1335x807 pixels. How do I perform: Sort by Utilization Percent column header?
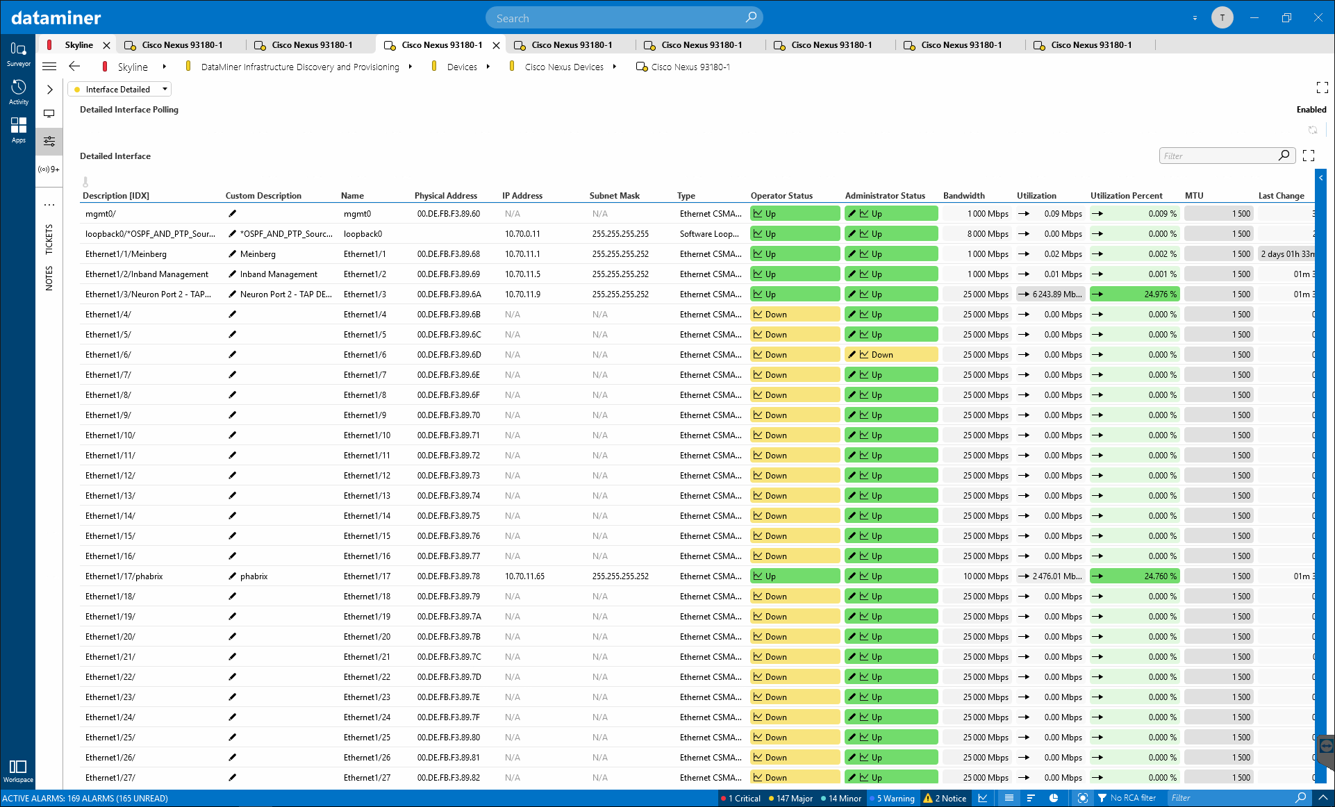click(x=1126, y=195)
